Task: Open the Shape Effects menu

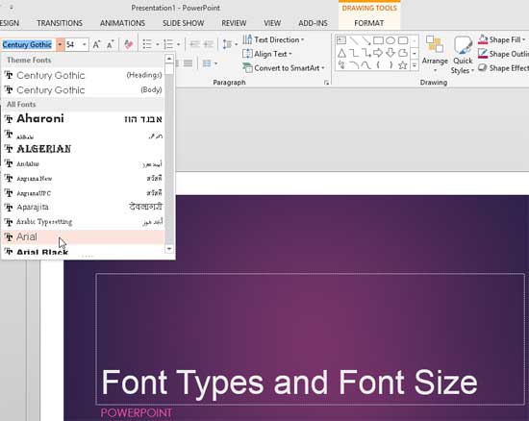Action: point(503,68)
